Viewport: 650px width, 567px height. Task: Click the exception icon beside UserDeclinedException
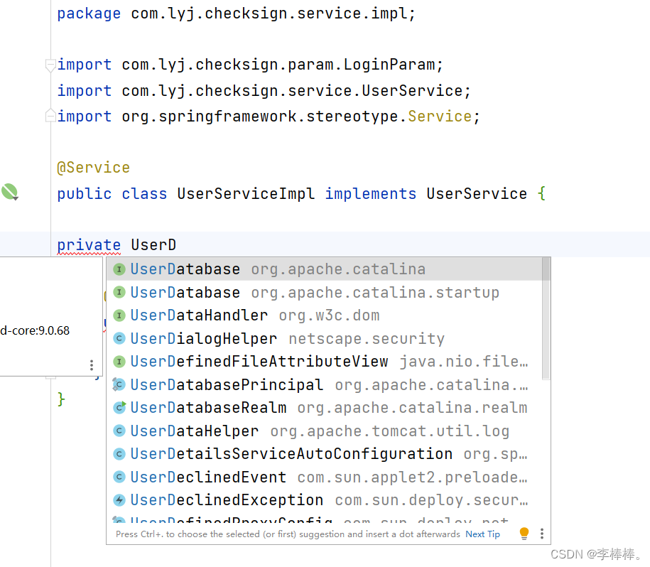click(119, 499)
